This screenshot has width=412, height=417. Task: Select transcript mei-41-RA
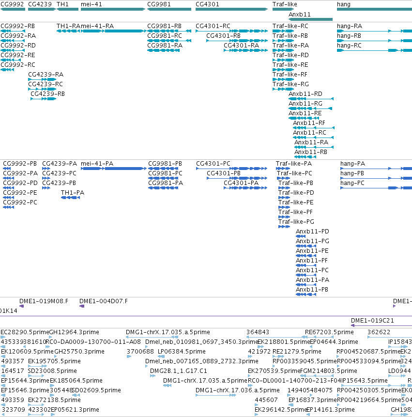pyautogui.click(x=113, y=31)
